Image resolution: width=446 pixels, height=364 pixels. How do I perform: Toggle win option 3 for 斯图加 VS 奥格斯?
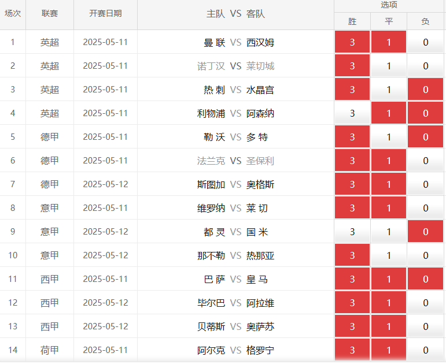pos(352,184)
